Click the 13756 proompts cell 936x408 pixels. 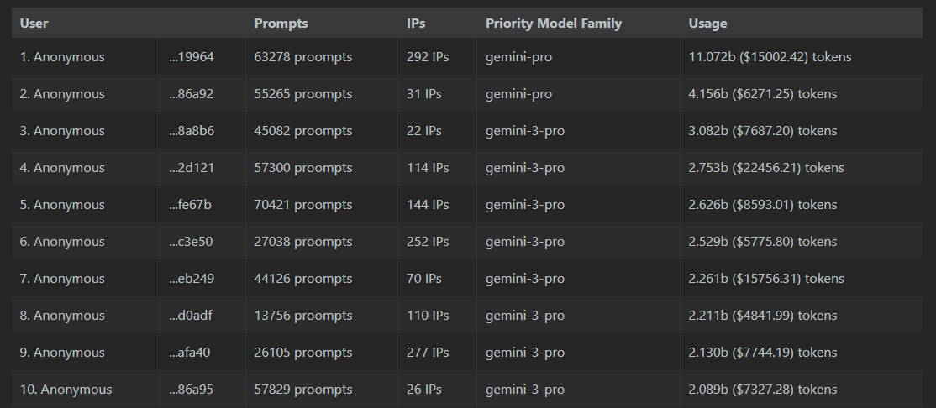point(303,316)
